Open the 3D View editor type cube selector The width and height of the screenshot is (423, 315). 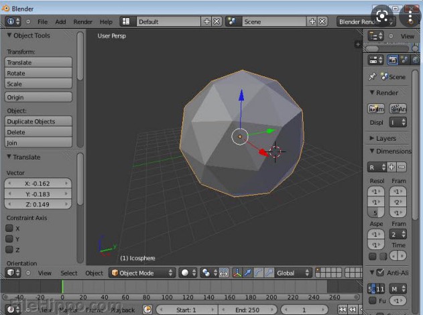tap(13, 273)
